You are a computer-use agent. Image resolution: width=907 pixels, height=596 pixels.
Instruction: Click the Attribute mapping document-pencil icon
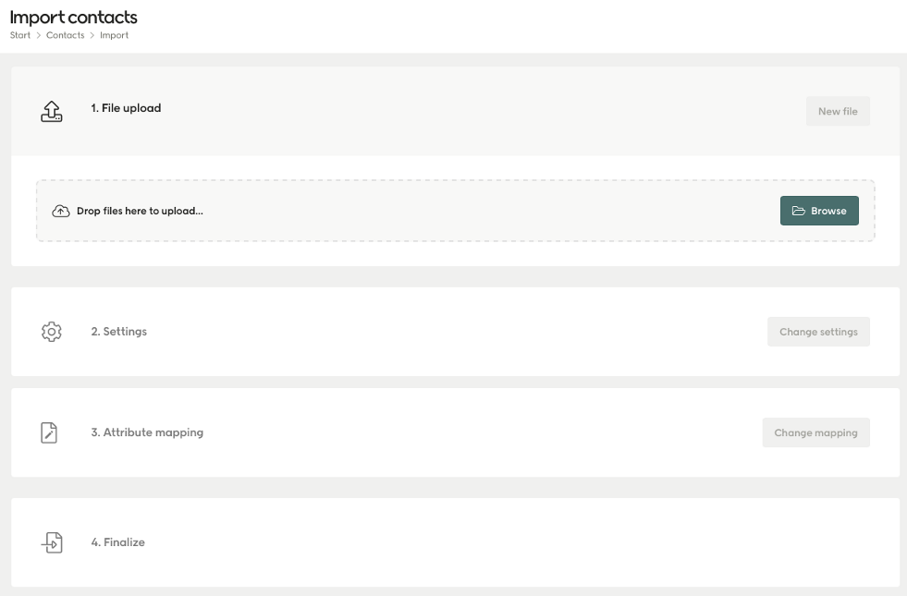click(x=50, y=432)
